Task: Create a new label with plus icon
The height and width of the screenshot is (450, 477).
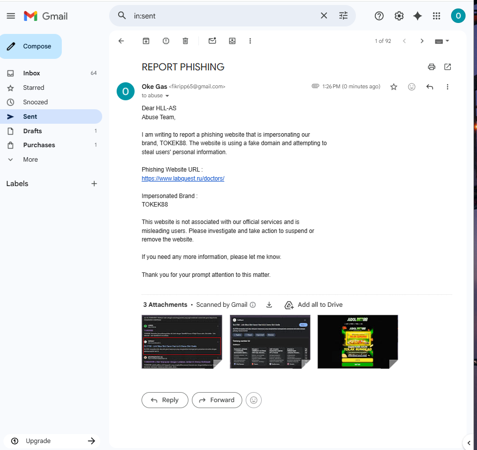Action: [x=94, y=184]
